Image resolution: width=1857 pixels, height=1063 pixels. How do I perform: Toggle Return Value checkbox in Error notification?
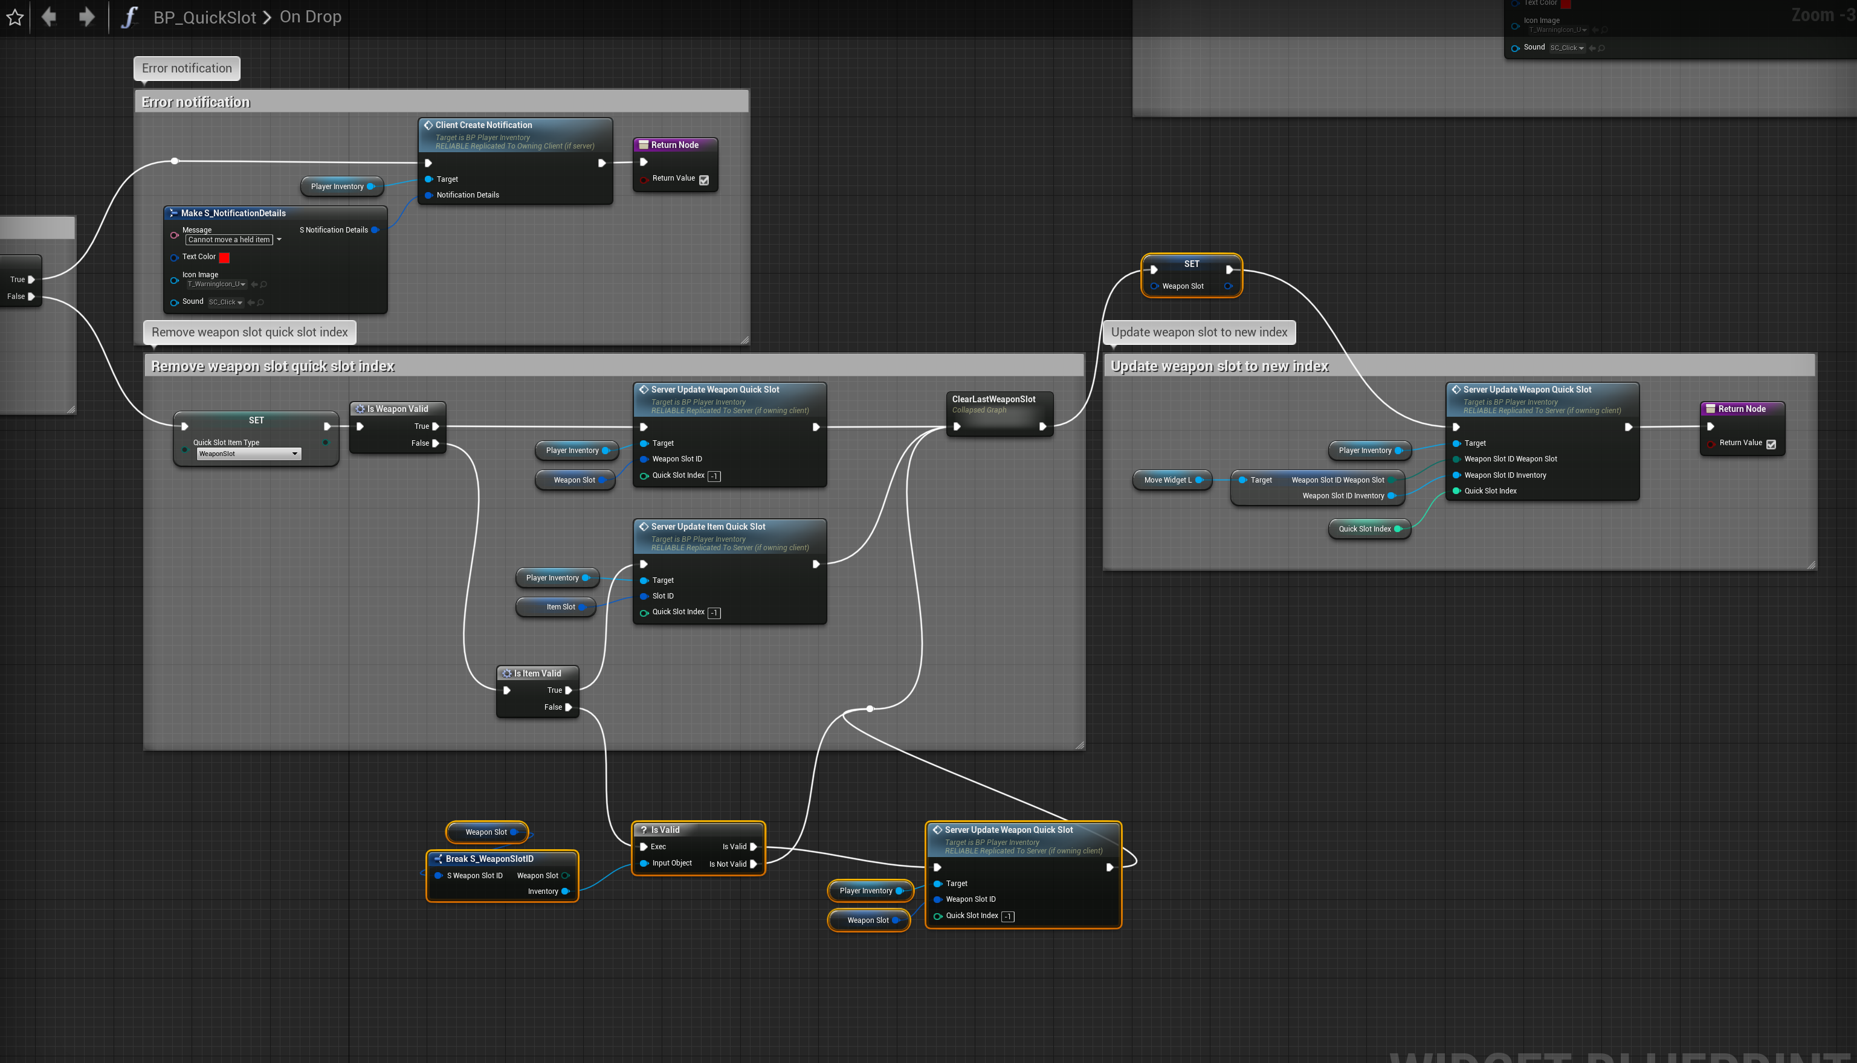[704, 179]
